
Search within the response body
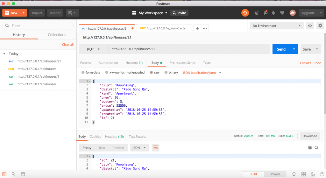[316, 147]
